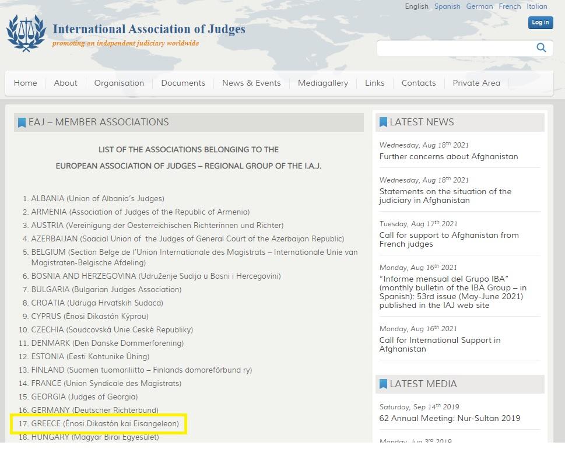This screenshot has height=449, width=565.
Task: Open '62 Annual Meeting: Nur-Sultan 2019' media item
Action: click(x=450, y=418)
